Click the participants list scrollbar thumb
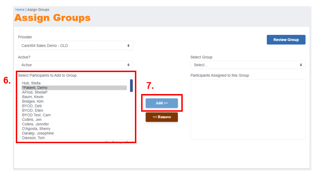The image size is (321, 179). (131, 85)
